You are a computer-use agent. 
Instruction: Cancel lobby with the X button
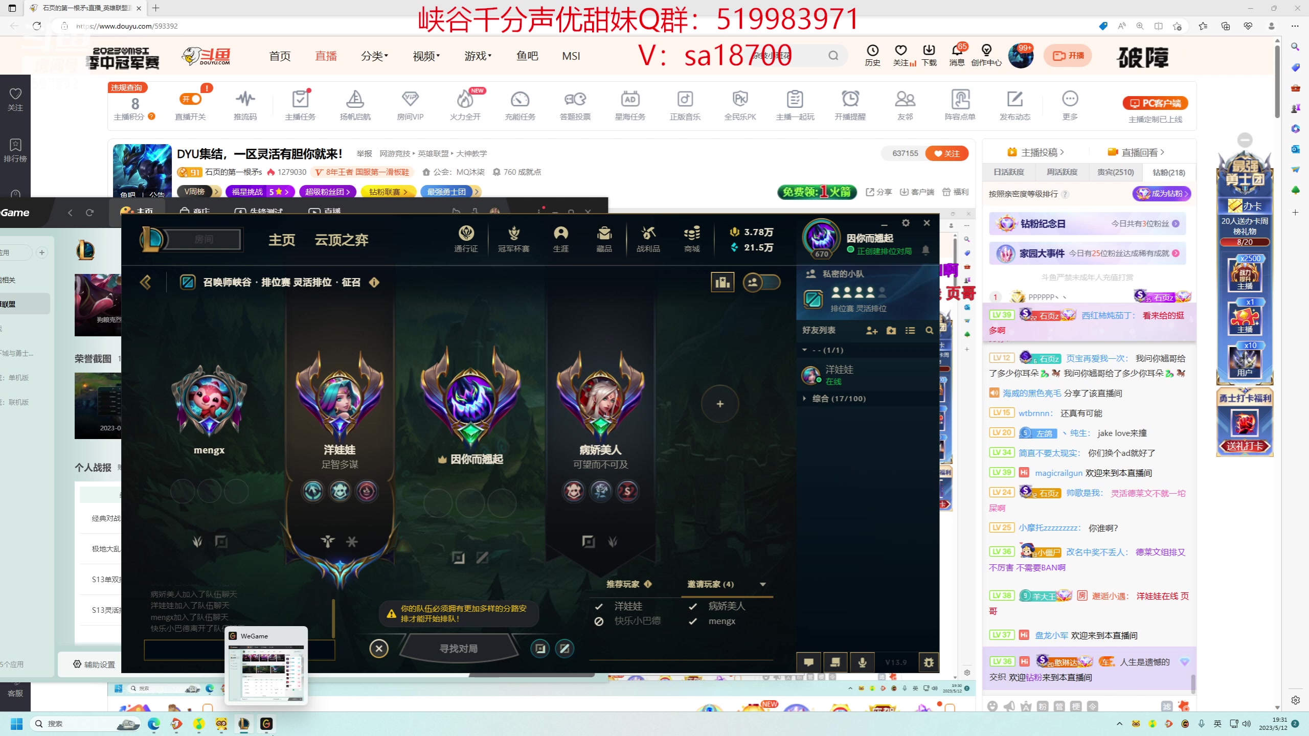(379, 649)
